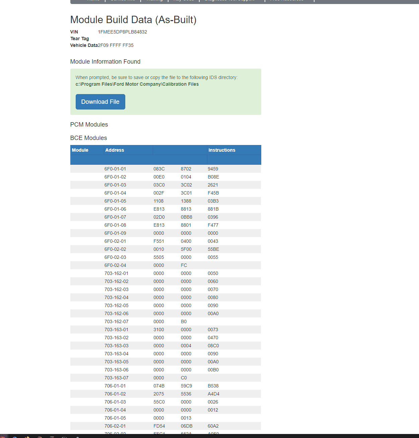
Task: Click the Address column header
Action: (115, 150)
